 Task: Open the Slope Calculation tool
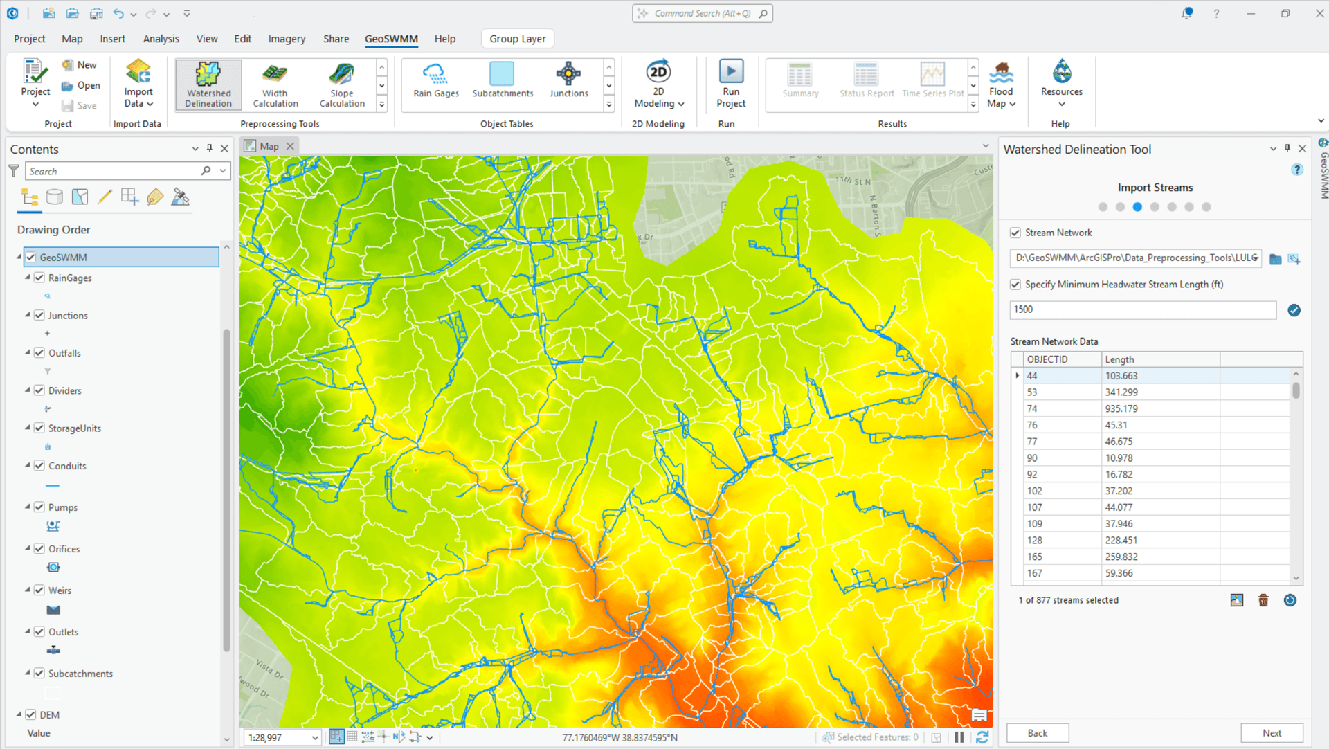click(341, 83)
